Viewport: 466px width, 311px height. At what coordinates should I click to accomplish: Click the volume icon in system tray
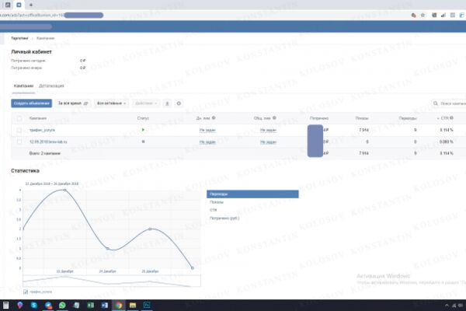(461, 306)
